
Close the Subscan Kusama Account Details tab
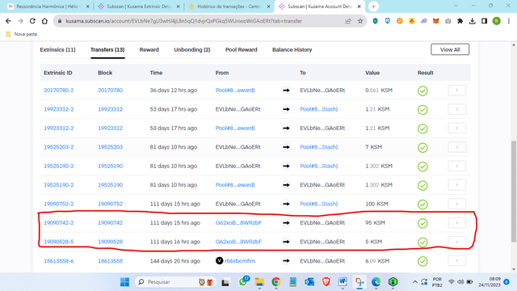pyautogui.click(x=359, y=6)
